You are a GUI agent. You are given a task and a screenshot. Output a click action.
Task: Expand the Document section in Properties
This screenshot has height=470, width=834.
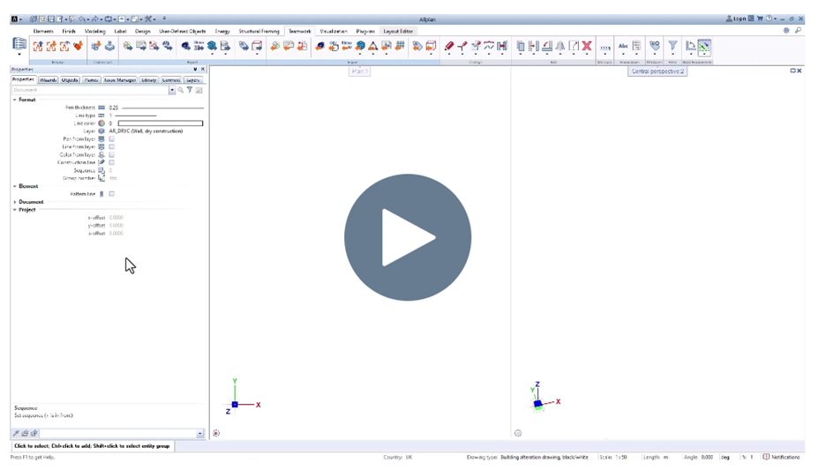point(15,202)
